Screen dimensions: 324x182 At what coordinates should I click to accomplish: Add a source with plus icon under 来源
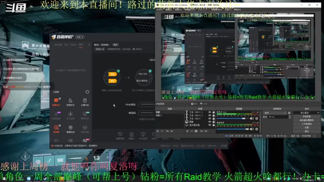[x=187, y=131]
